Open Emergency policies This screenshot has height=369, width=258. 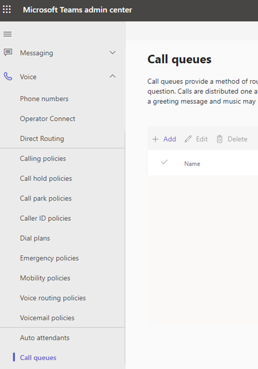coord(49,258)
